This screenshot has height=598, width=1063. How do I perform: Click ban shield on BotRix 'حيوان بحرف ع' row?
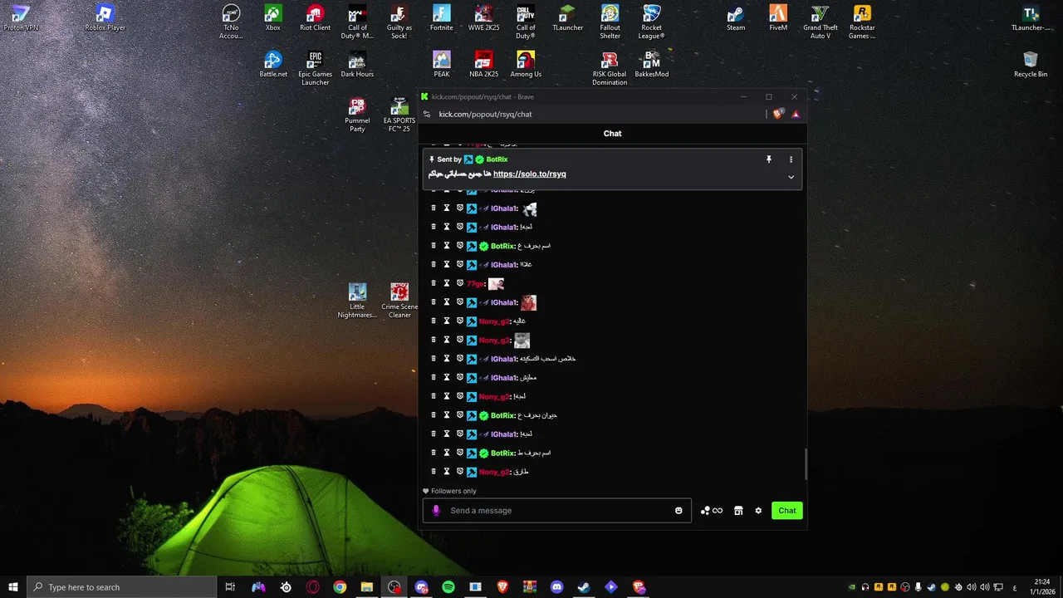coord(460,415)
